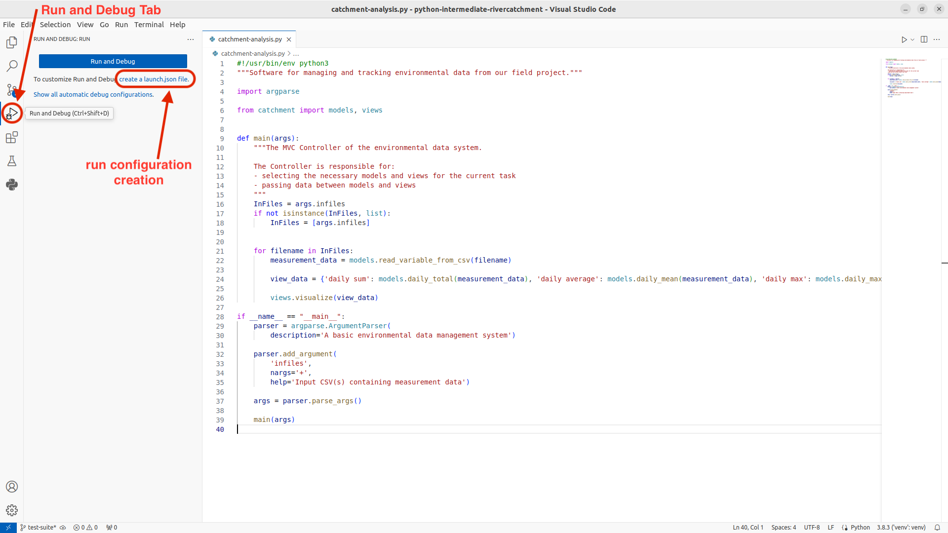This screenshot has width=948, height=533.
Task: Open the Search view icon
Action: [x=12, y=66]
